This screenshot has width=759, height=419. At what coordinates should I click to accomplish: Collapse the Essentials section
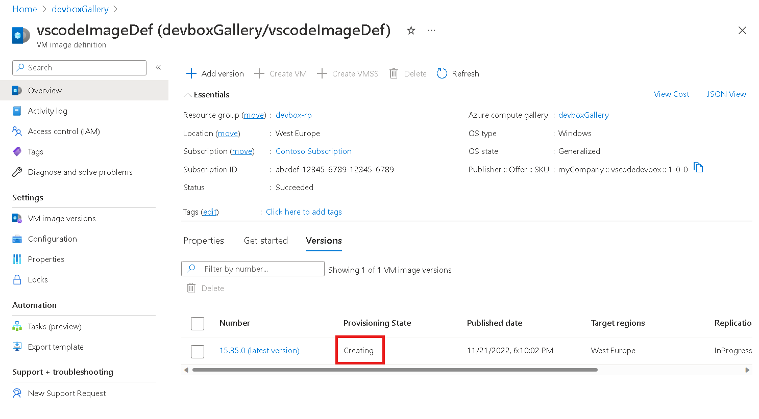pyautogui.click(x=188, y=95)
